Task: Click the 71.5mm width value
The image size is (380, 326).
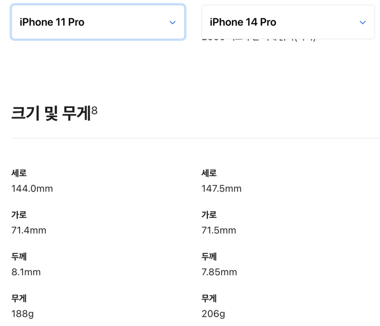Action: [x=219, y=230]
